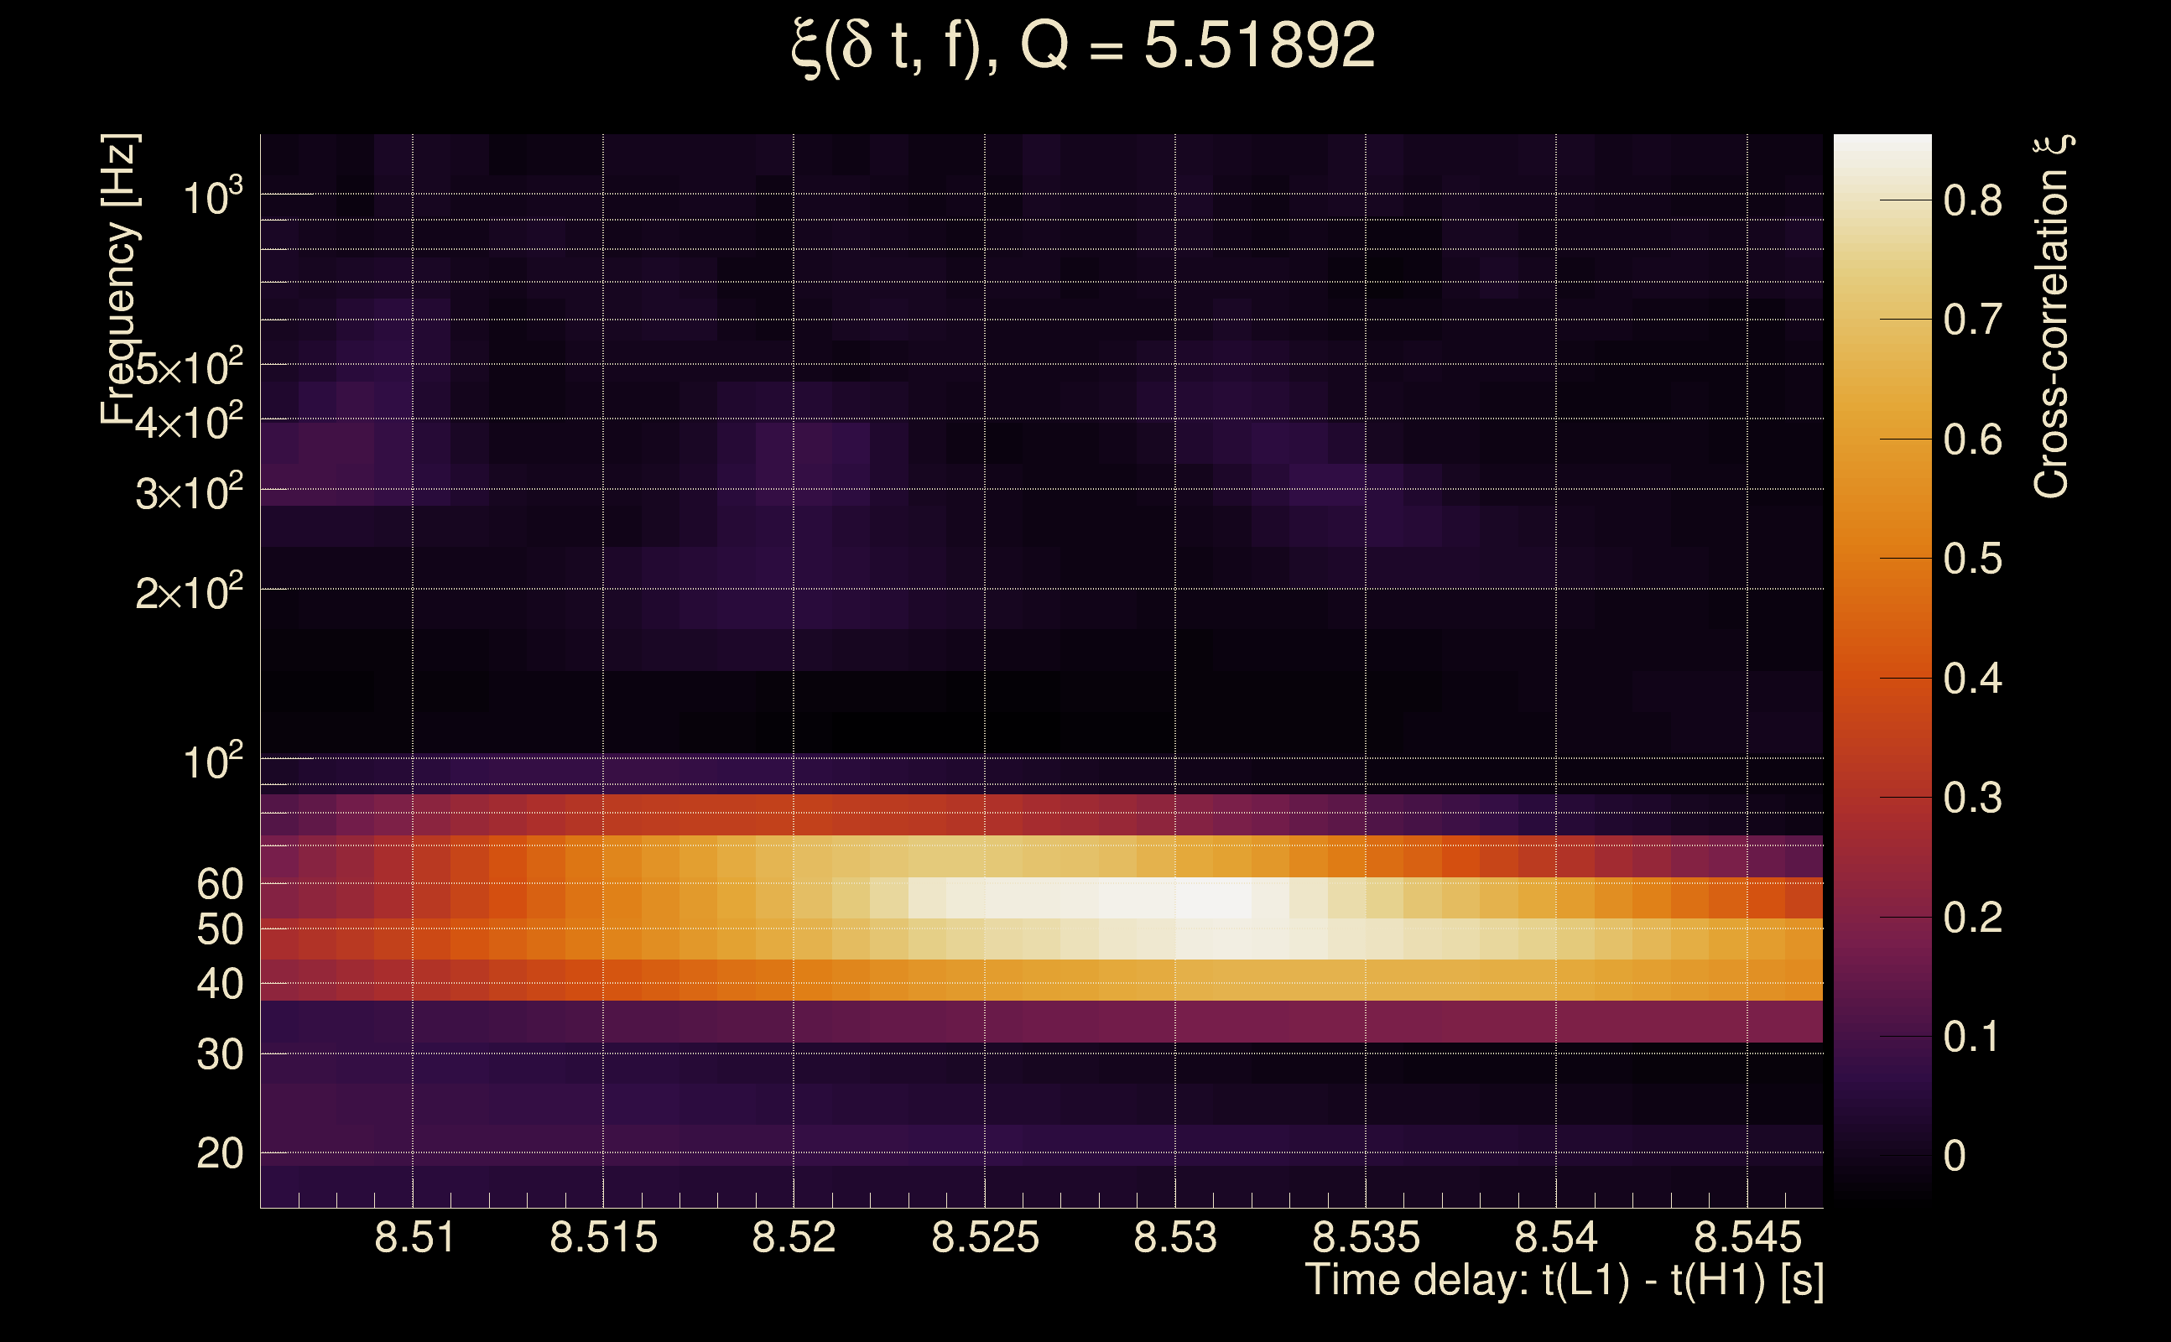Click the 0 tick label on the colorbar
The height and width of the screenshot is (1342, 2171).
[1955, 1157]
